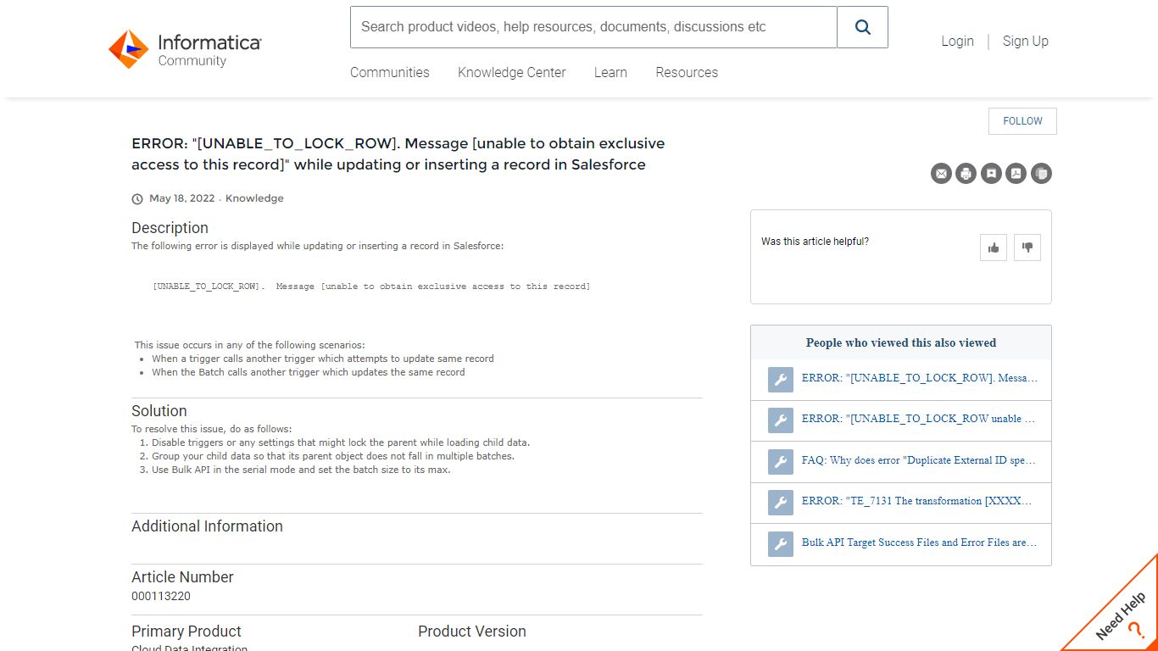This screenshot has width=1158, height=651.
Task: Email this article via envelope icon
Action: pos(941,174)
